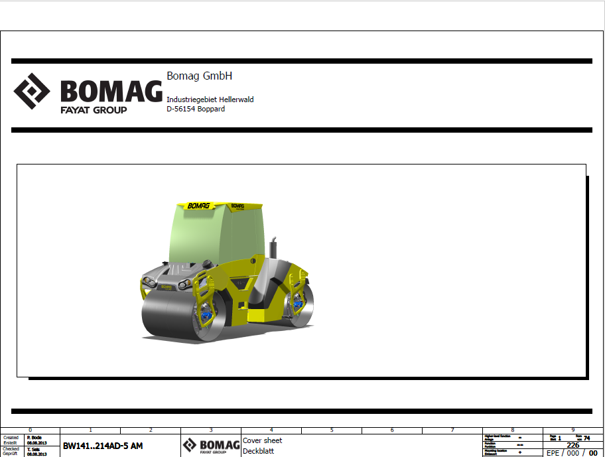Click the 'Mounting location' label
The height and width of the screenshot is (457, 605).
[x=496, y=451]
